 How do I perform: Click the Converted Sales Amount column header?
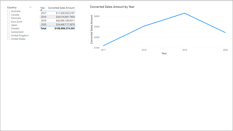point(61,8)
